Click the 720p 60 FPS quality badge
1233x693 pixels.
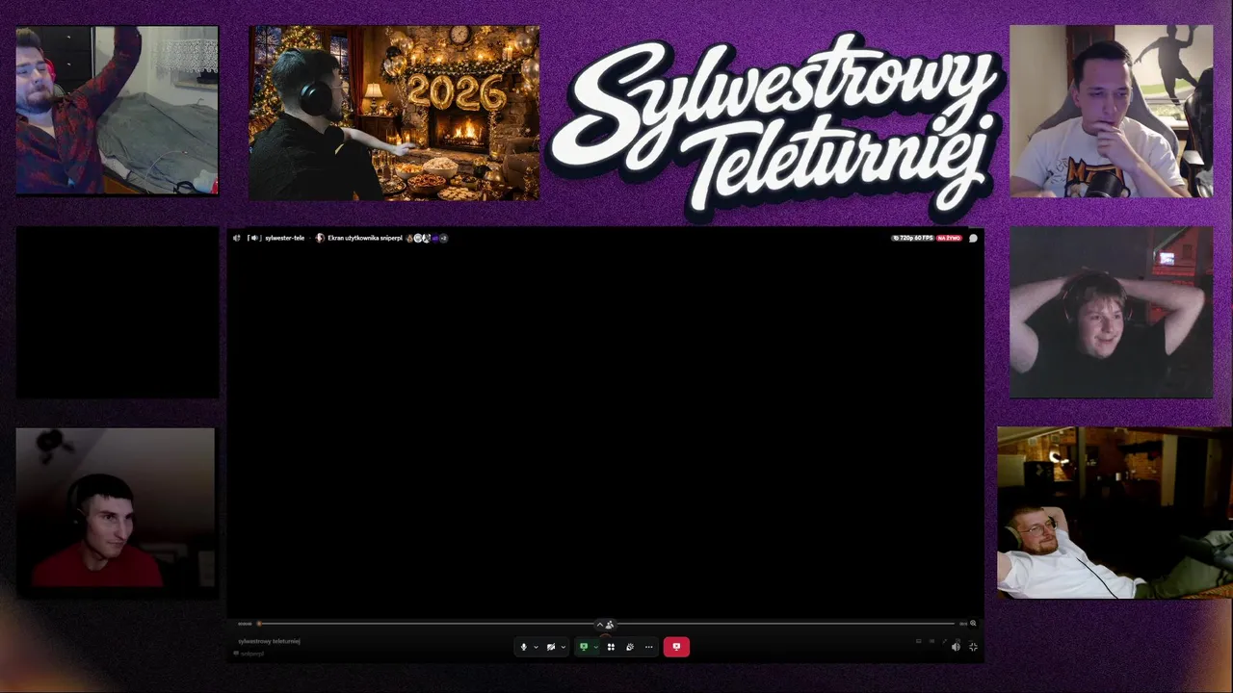point(913,238)
